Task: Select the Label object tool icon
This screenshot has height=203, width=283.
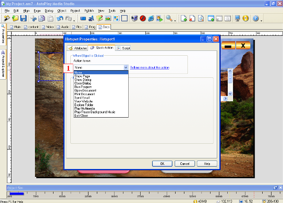Action: point(92,19)
